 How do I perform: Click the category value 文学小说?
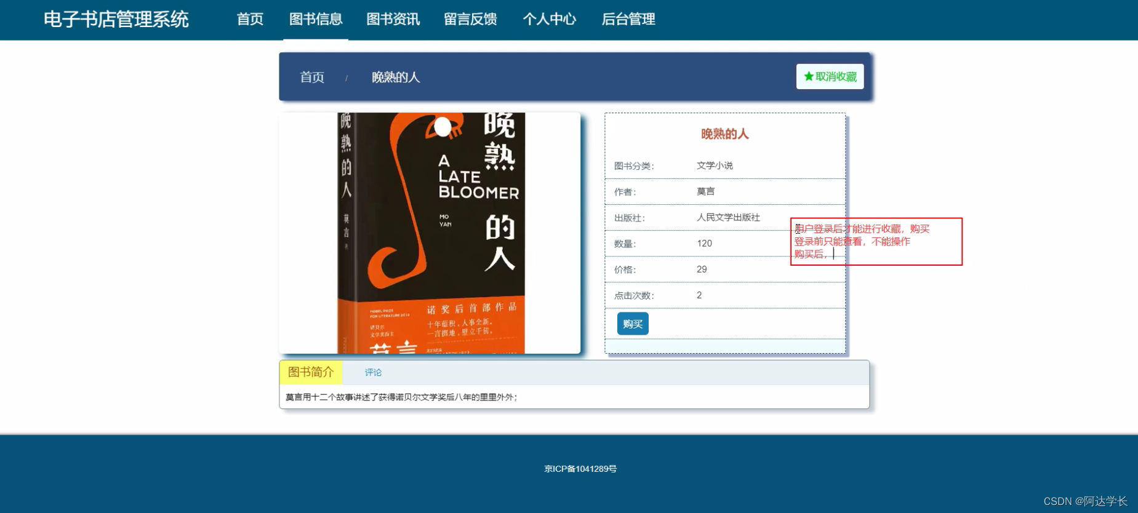tap(715, 165)
